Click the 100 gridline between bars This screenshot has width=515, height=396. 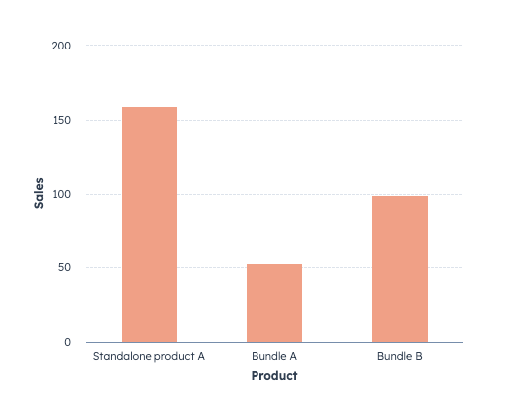click(274, 194)
